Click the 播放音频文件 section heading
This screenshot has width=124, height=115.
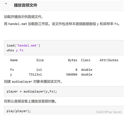[x=26, y=5]
